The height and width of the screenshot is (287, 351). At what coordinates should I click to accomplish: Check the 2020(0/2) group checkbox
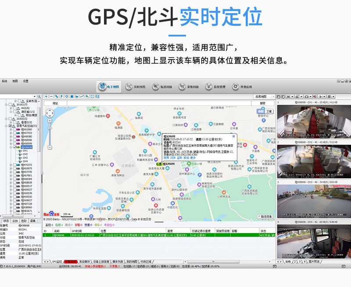(10, 119)
